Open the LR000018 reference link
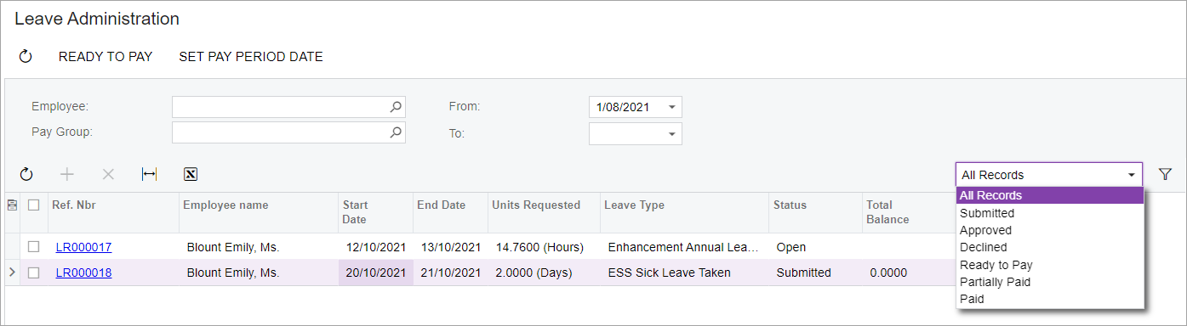The height and width of the screenshot is (326, 1187). (x=83, y=273)
